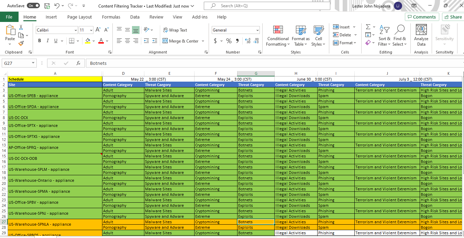Click the Insert Function fx icon
Viewport: 464px width, 238px height.
coord(78,63)
